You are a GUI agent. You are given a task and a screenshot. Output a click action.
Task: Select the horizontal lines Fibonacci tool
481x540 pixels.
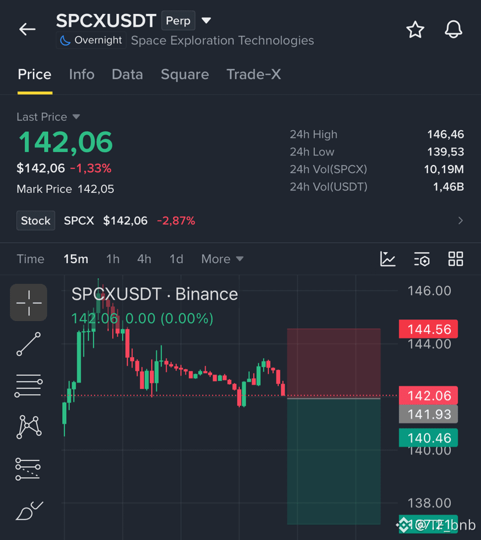[28, 386]
